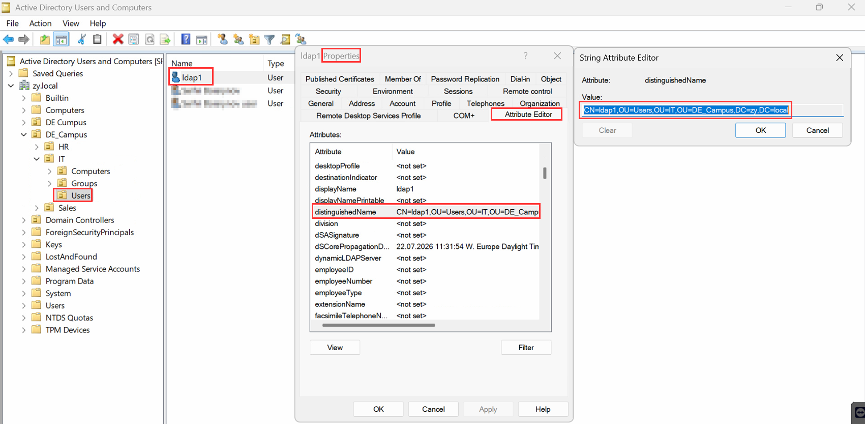865x424 pixels.
Task: Expand the System node arrow
Action: [24, 293]
